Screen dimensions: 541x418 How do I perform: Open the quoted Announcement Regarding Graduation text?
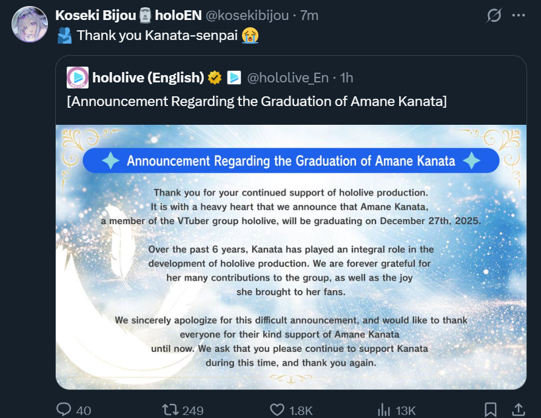pos(257,101)
